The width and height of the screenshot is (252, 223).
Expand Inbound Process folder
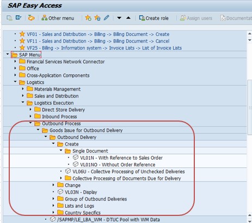30,116
